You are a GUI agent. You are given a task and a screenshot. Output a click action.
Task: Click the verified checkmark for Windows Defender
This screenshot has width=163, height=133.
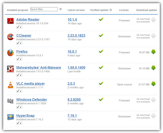tap(101, 99)
